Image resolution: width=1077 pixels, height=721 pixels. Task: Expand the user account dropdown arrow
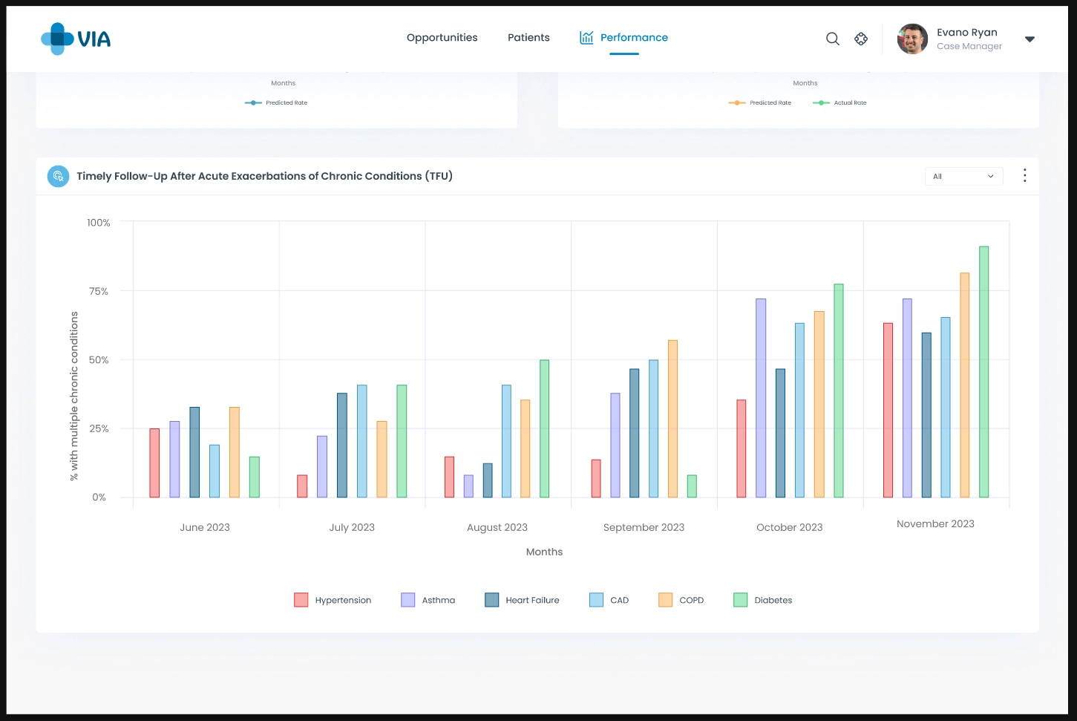click(x=1029, y=39)
